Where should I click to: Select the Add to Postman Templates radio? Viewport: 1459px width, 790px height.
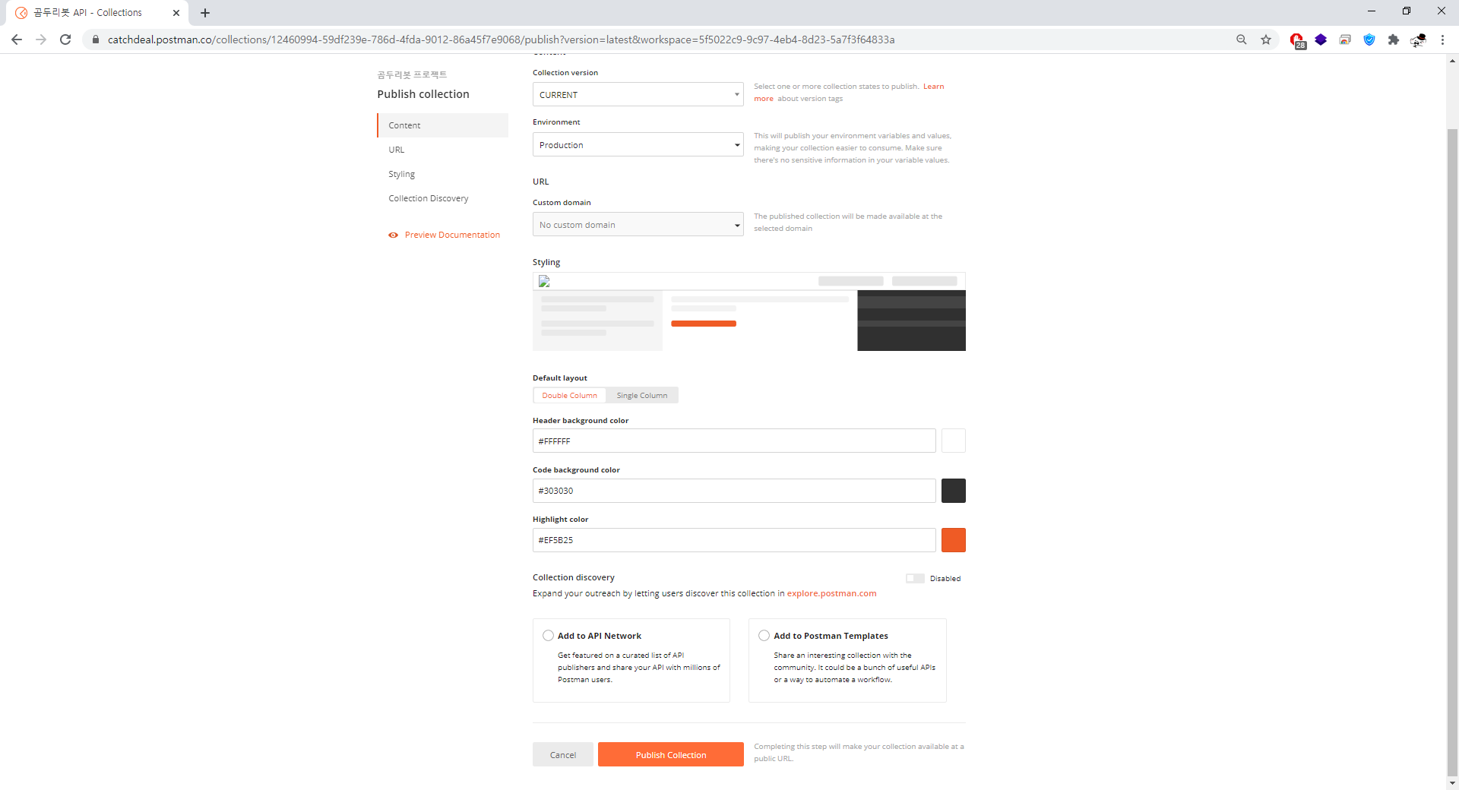(x=764, y=636)
